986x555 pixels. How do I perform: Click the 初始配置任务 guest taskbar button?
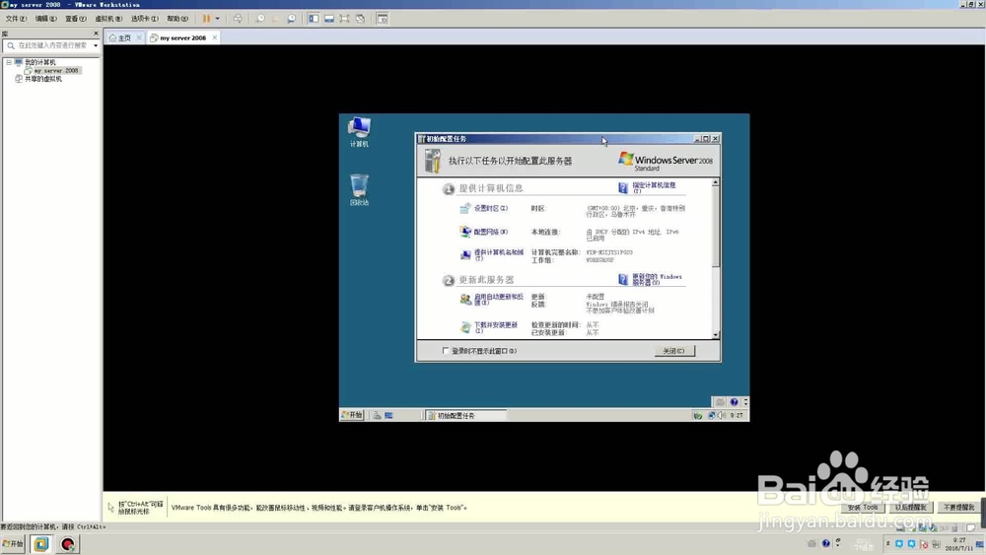pyautogui.click(x=465, y=415)
